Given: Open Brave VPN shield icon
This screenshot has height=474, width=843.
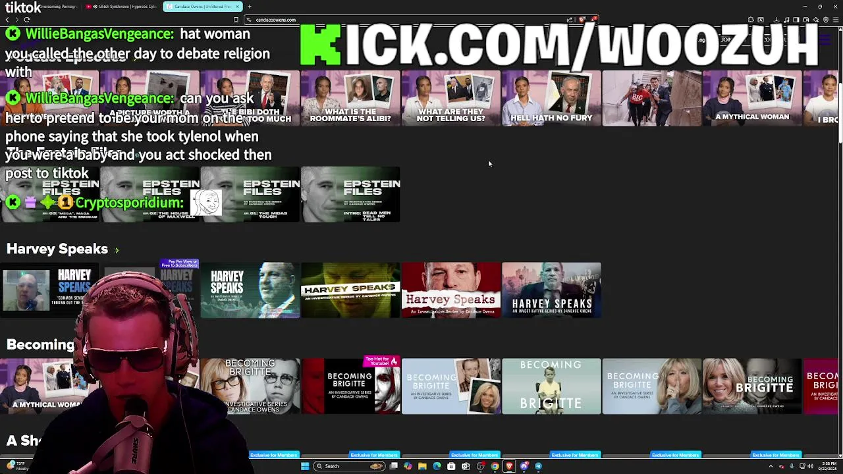Looking at the screenshot, I should 826,20.
